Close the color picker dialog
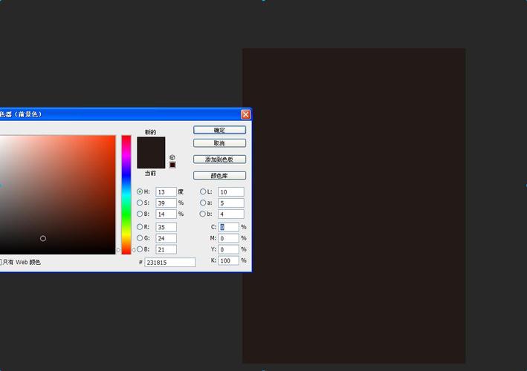The width and height of the screenshot is (527, 371). [245, 114]
